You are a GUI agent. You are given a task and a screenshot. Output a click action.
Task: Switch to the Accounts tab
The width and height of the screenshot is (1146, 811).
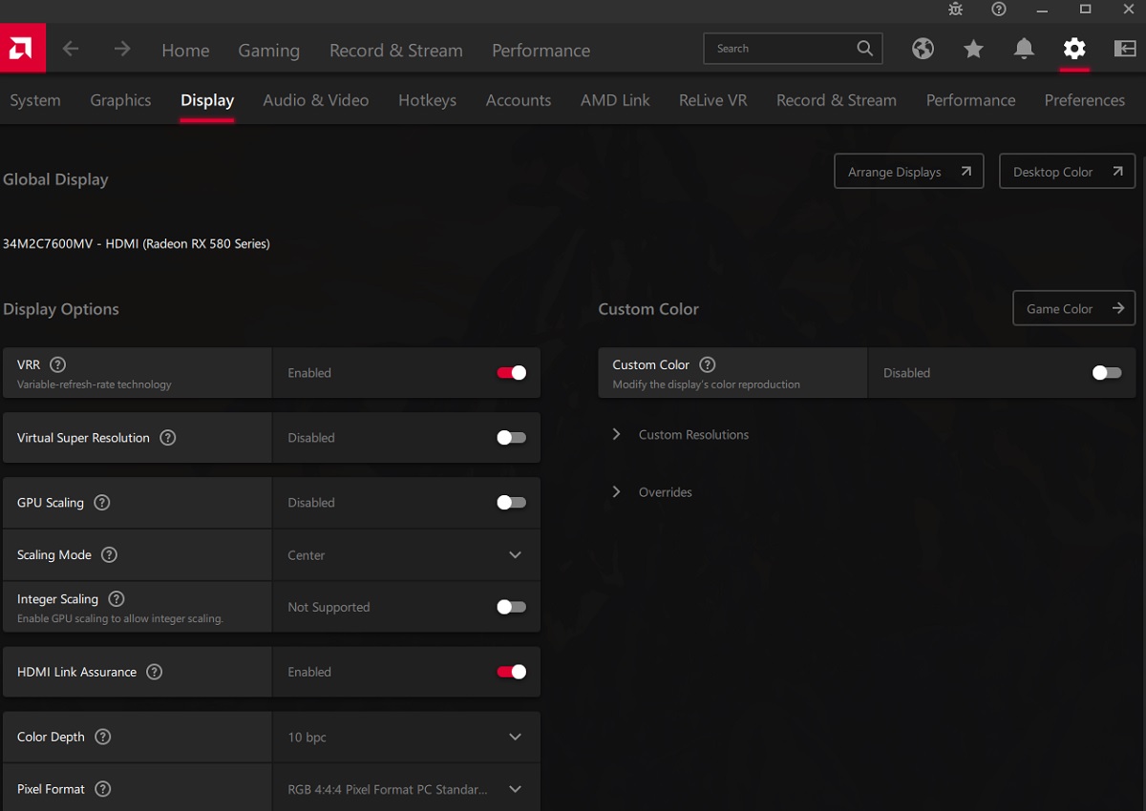[519, 100]
